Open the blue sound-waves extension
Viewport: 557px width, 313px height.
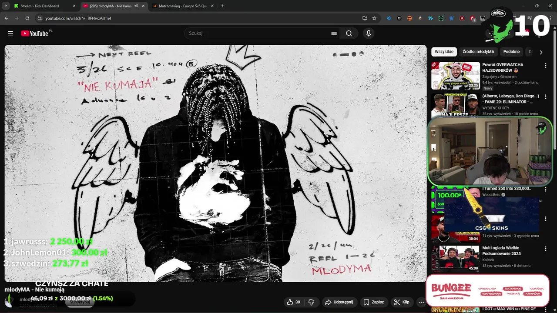tap(389, 18)
